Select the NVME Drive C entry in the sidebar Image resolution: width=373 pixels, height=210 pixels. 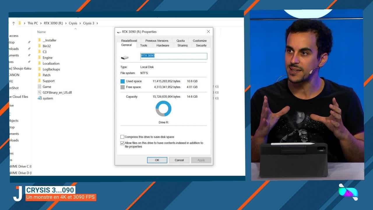coord(20,167)
